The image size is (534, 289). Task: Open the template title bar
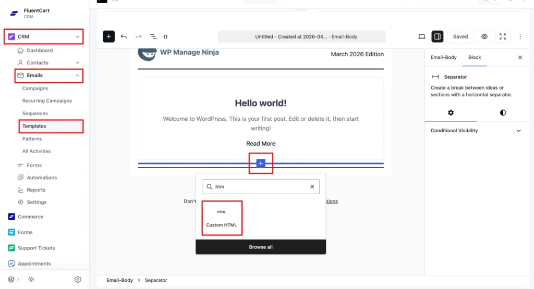(x=302, y=36)
